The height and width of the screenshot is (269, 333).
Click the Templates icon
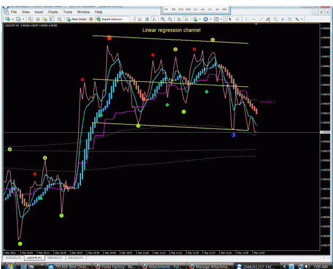click(x=216, y=19)
